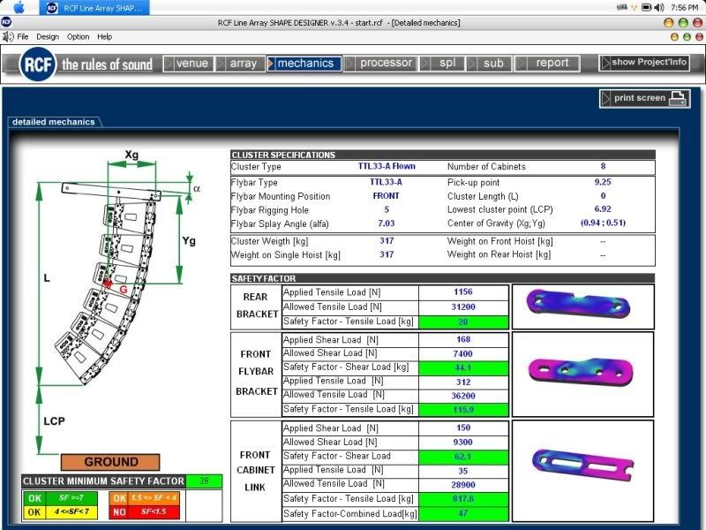The width and height of the screenshot is (706, 530).
Task: Click the Pick-up point value 9.25
Action: coord(603,182)
